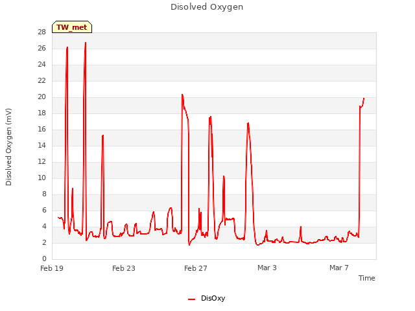
Task: Click the y-axis value 14
Action: coord(41,145)
